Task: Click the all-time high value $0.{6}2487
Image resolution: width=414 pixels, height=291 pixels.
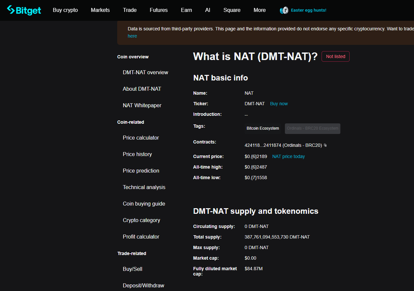Action: tap(256, 167)
